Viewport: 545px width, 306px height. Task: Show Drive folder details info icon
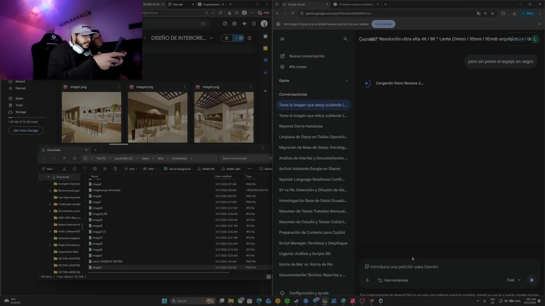coord(250,38)
